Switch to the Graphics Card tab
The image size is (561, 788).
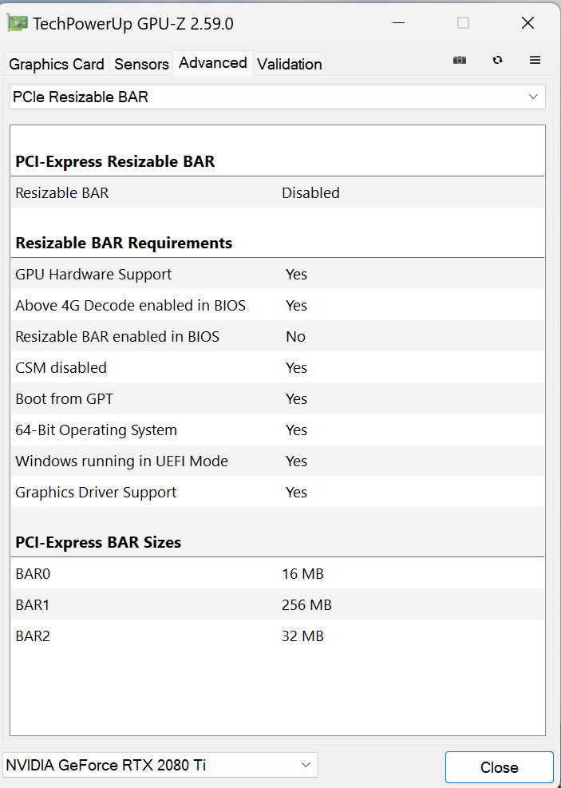tap(57, 64)
